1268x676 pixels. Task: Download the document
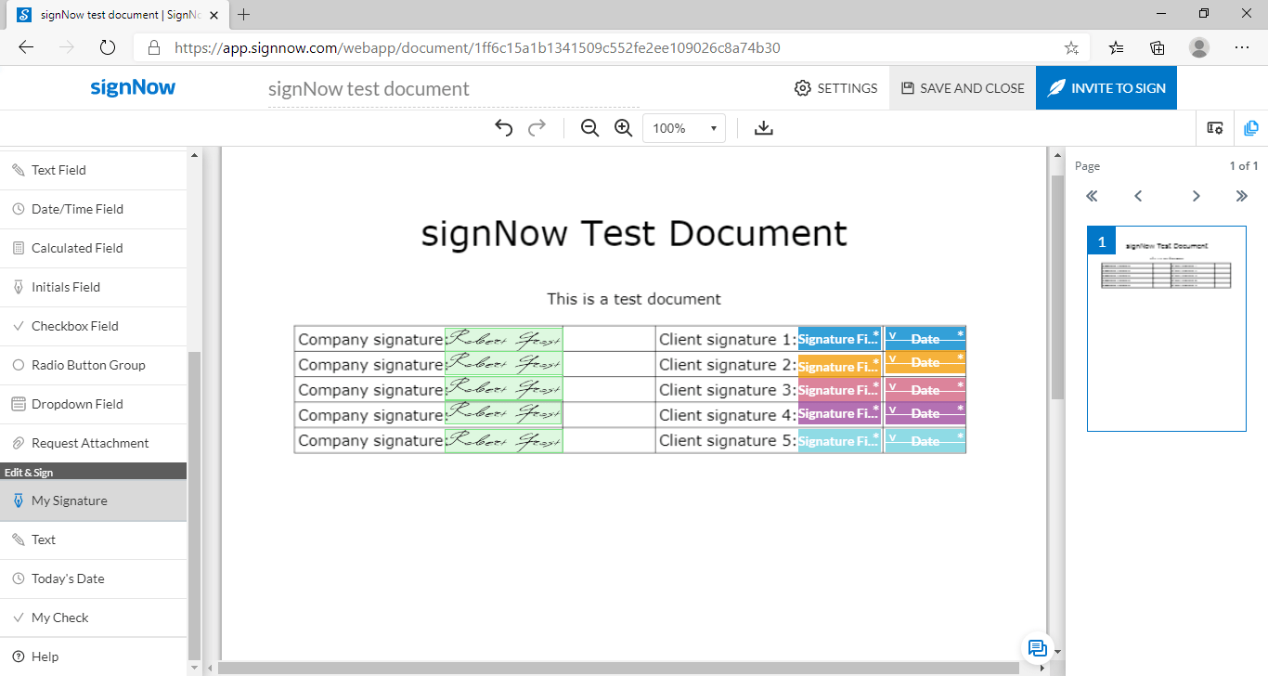(x=764, y=128)
